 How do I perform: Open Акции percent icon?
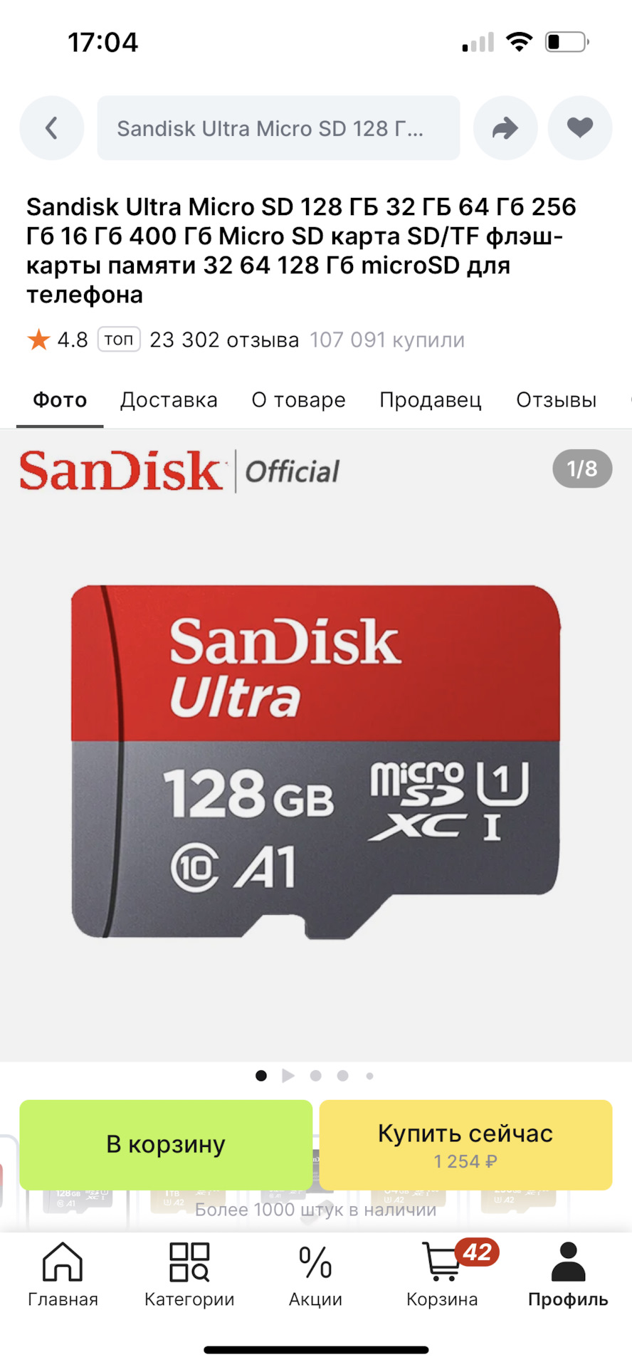(x=315, y=1274)
